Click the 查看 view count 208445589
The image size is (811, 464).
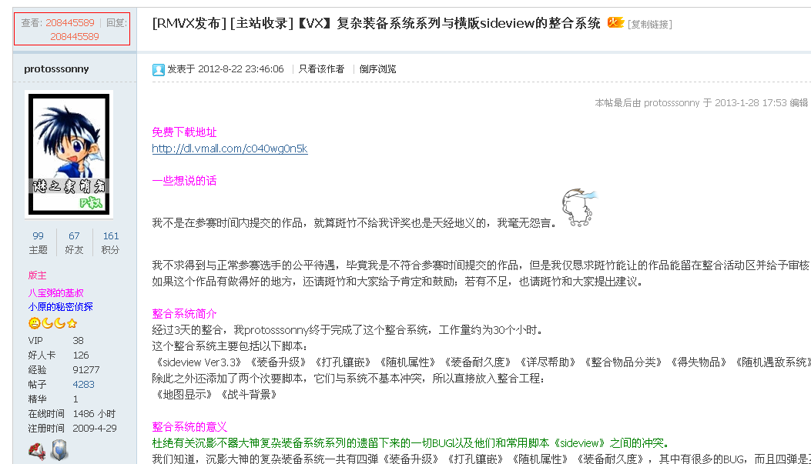pyautogui.click(x=70, y=23)
